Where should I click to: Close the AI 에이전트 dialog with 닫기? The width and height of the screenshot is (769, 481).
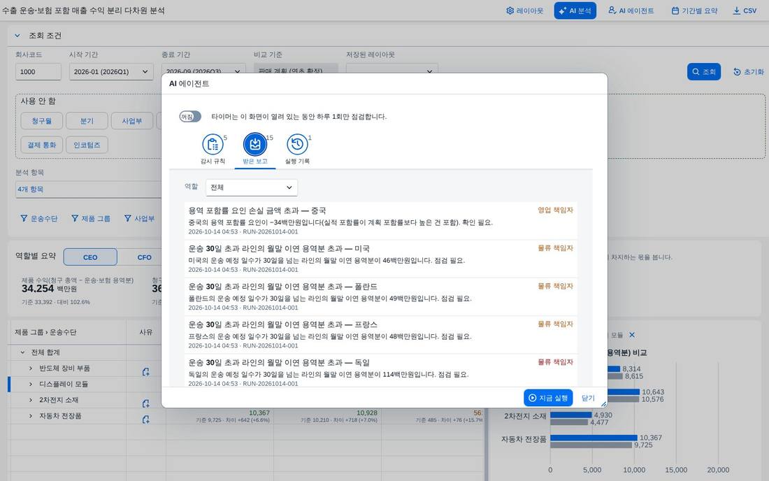[x=588, y=398]
